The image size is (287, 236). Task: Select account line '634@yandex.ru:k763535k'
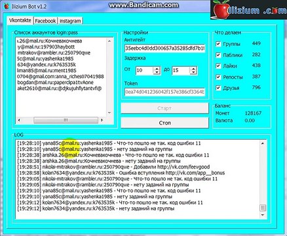click(47, 65)
